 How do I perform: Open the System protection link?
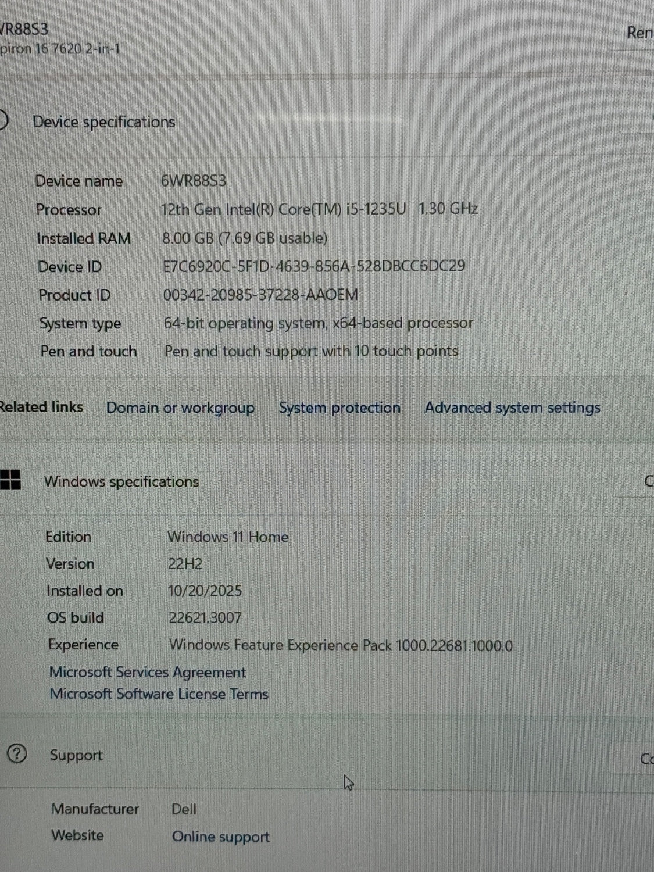339,408
